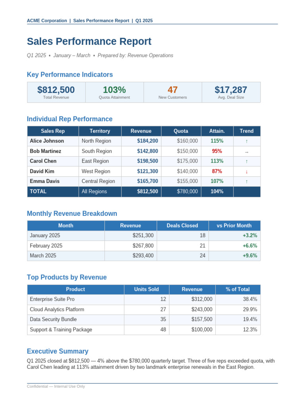Click the 'Territory' column header
The height and width of the screenshot is (407, 305).
coord(100,131)
